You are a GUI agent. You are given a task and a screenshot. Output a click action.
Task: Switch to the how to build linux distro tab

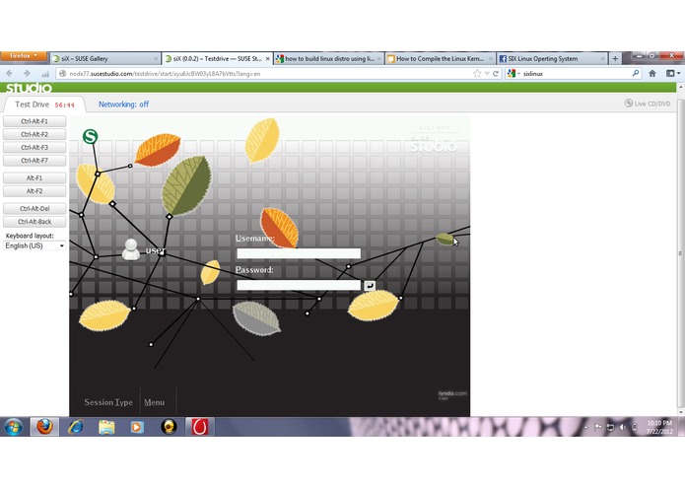(x=329, y=58)
